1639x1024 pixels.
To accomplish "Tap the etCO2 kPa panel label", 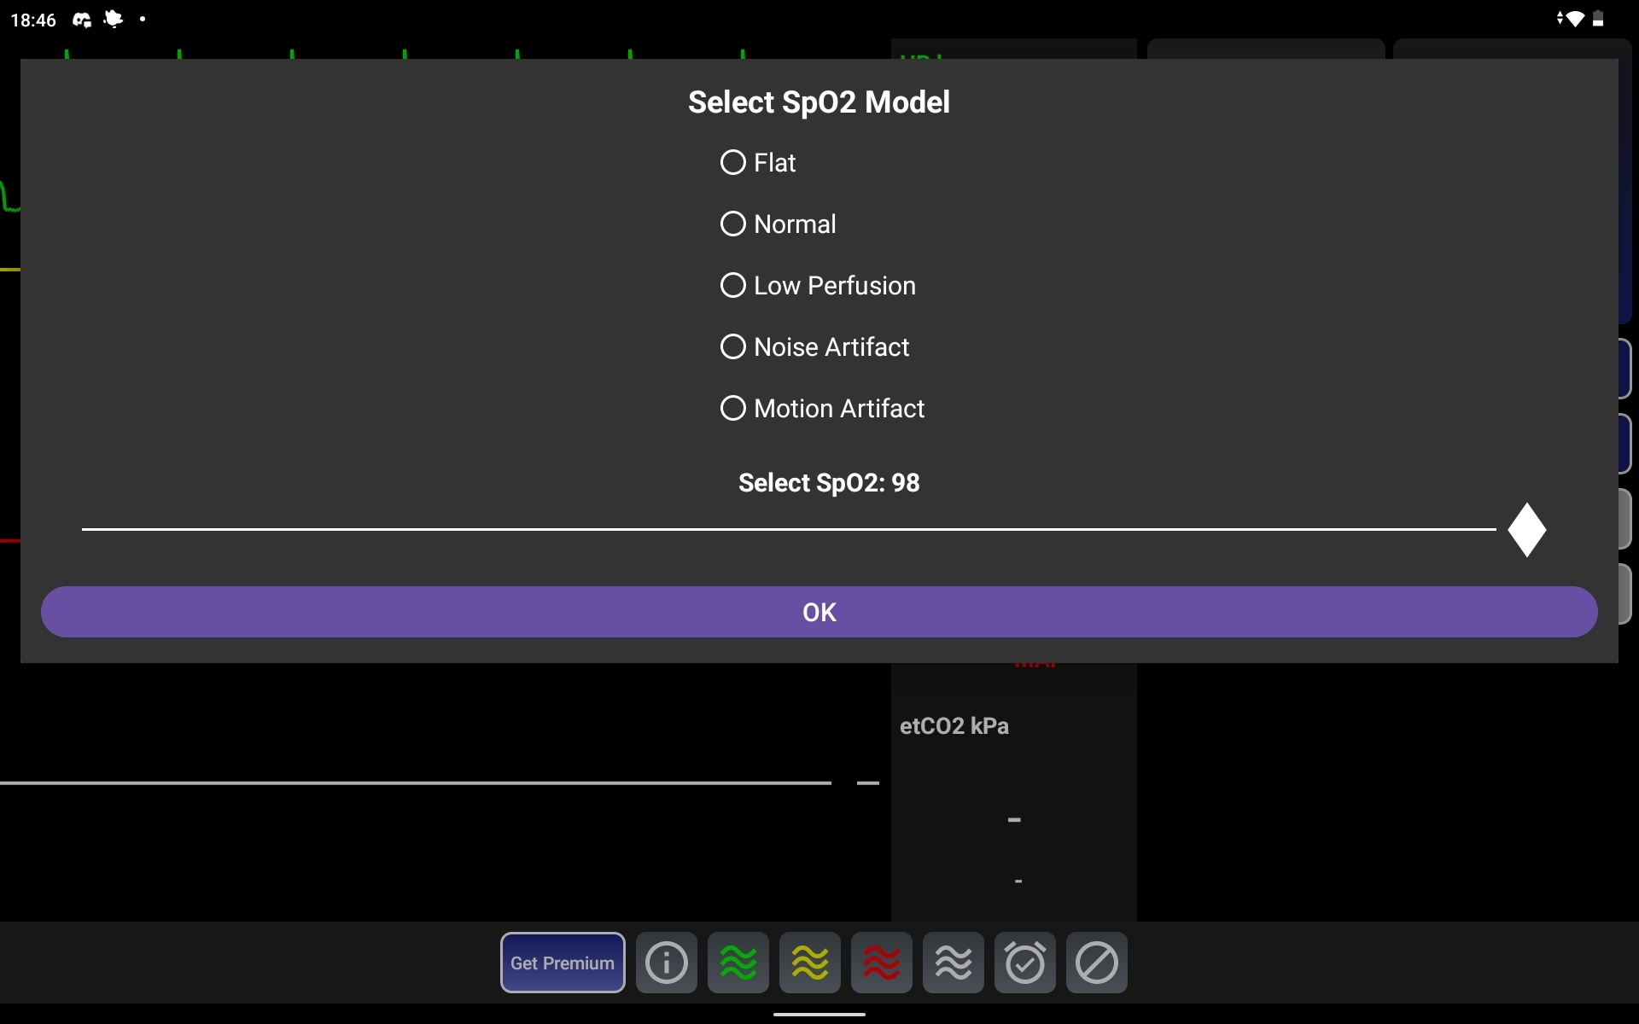I will coord(954,725).
